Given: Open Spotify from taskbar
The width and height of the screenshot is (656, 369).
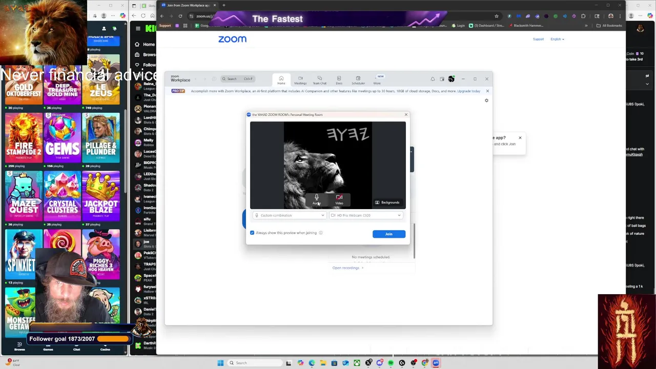Looking at the screenshot, I should (x=391, y=363).
